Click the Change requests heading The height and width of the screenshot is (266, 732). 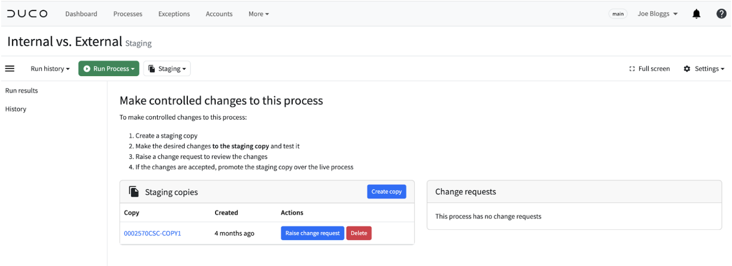(466, 192)
